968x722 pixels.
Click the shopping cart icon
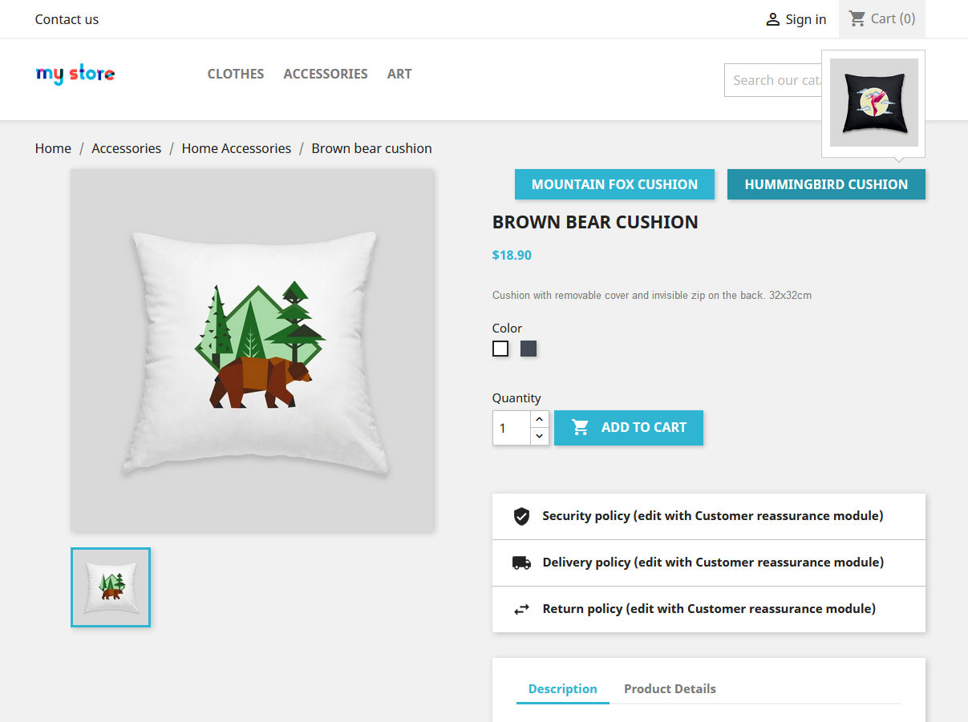[x=857, y=18]
